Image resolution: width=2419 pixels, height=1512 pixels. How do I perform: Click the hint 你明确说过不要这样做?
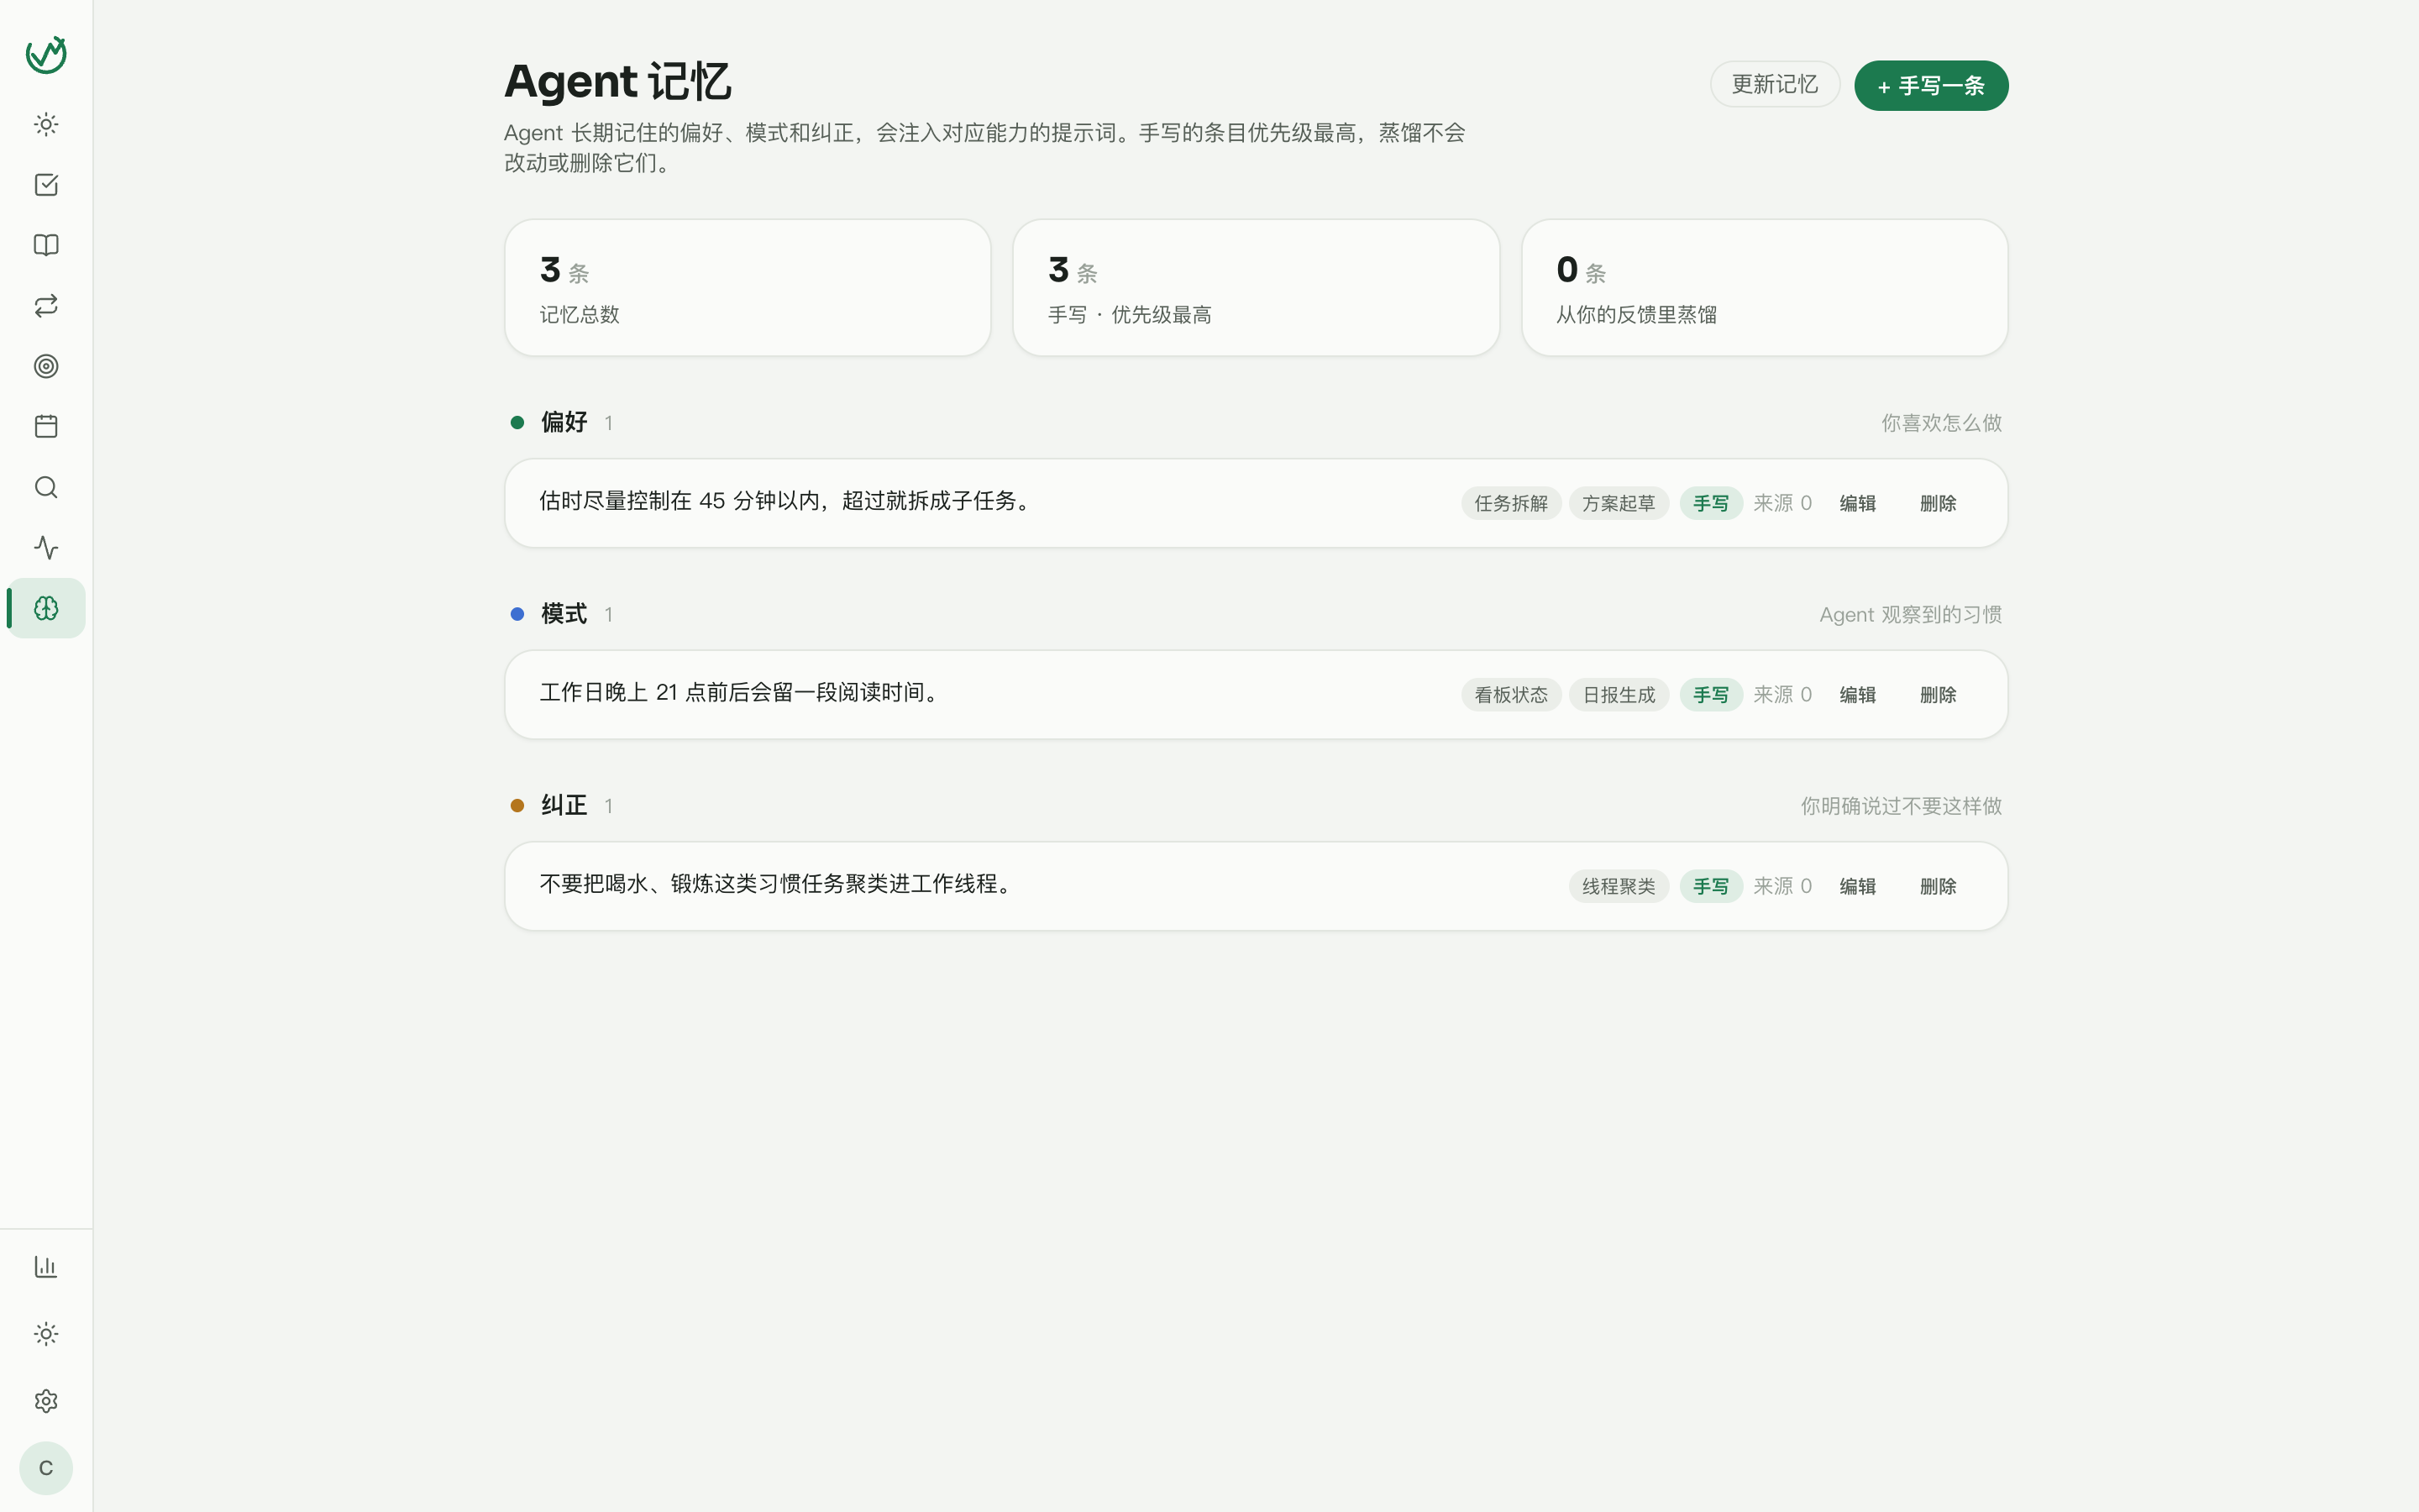click(1902, 806)
